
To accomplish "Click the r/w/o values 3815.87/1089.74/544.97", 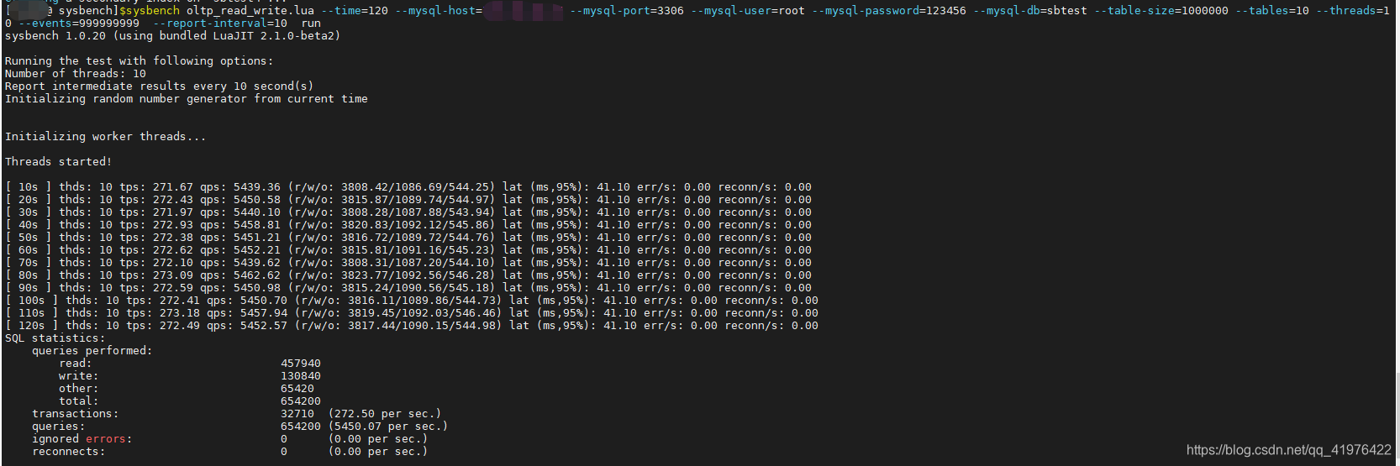I will point(418,200).
